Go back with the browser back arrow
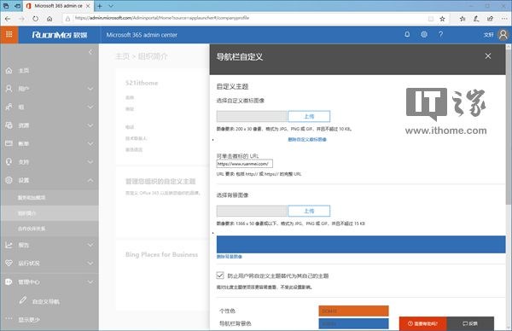 [8, 19]
